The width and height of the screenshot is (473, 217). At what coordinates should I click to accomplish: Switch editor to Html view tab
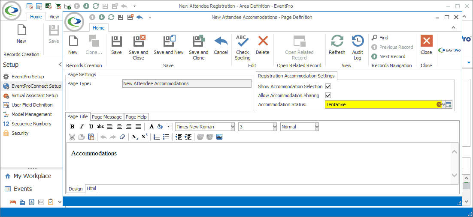(x=91, y=188)
